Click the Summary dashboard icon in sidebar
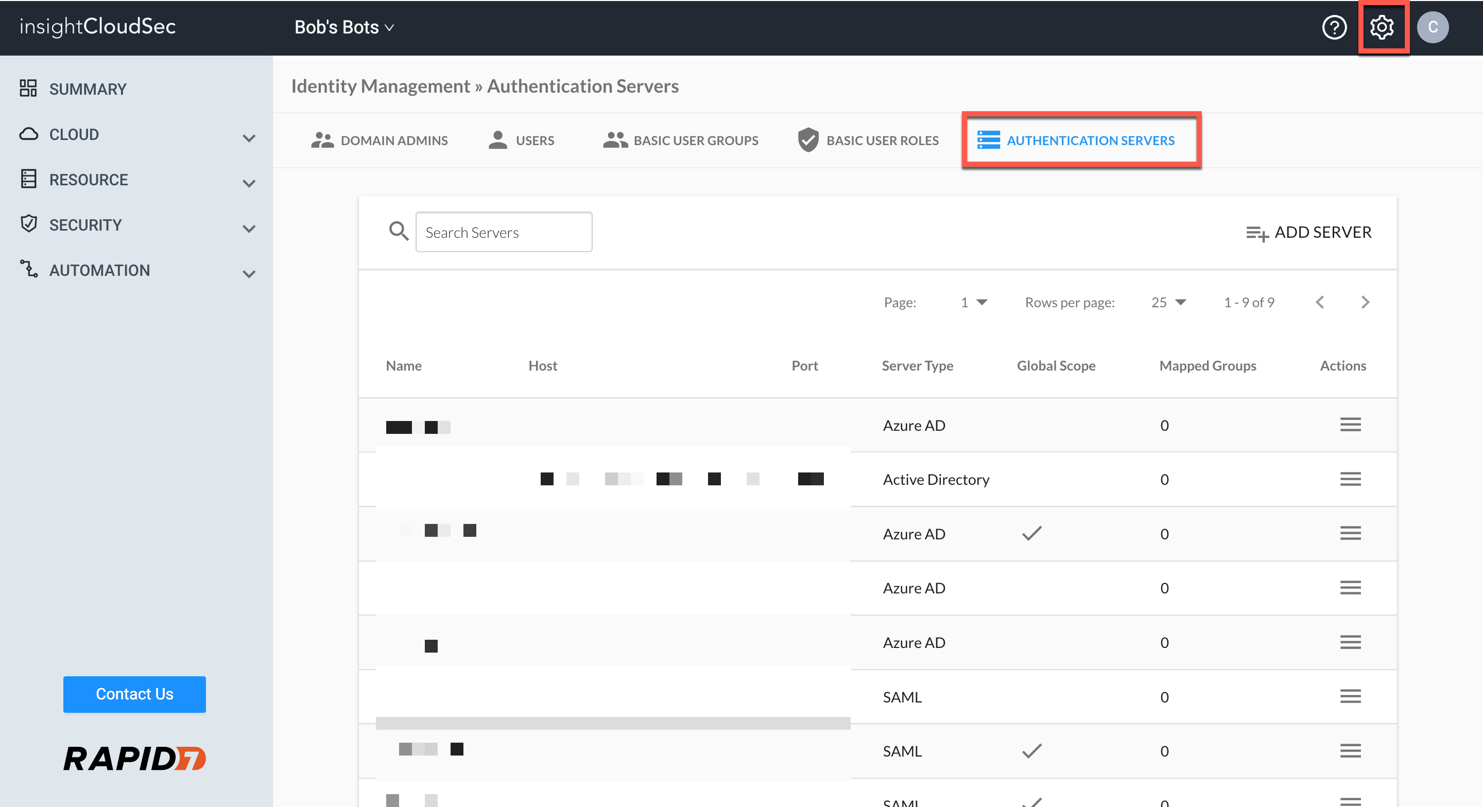 [28, 89]
